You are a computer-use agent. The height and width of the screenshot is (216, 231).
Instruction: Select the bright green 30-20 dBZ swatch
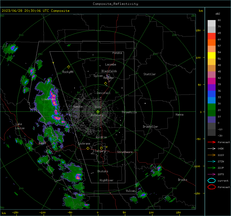[211, 107]
